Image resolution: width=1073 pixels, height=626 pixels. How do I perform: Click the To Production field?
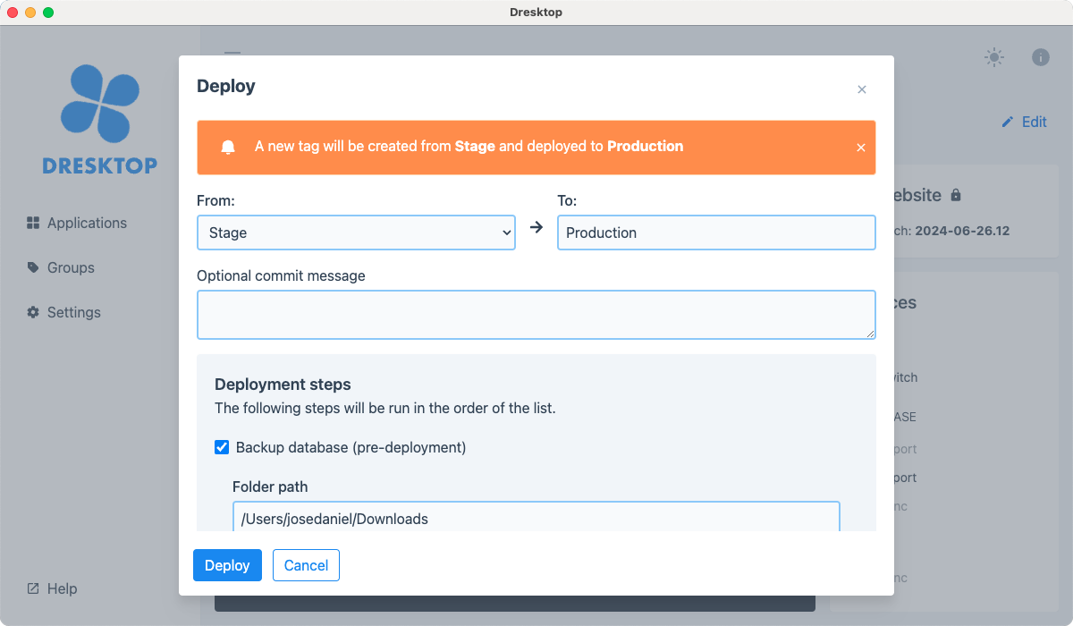715,233
